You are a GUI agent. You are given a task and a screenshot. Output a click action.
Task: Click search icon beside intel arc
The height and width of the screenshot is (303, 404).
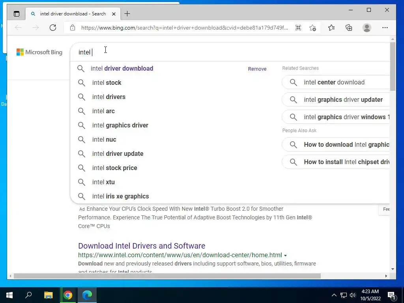click(81, 111)
